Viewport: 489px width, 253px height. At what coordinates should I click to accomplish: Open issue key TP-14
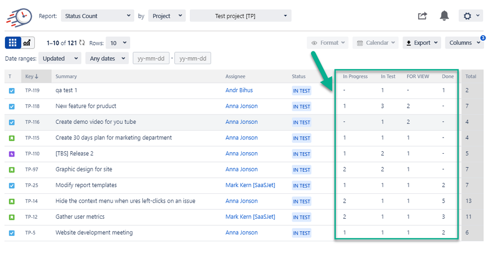click(31, 201)
